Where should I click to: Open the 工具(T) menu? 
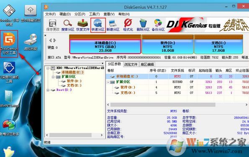pyautogui.click(x=94, y=14)
